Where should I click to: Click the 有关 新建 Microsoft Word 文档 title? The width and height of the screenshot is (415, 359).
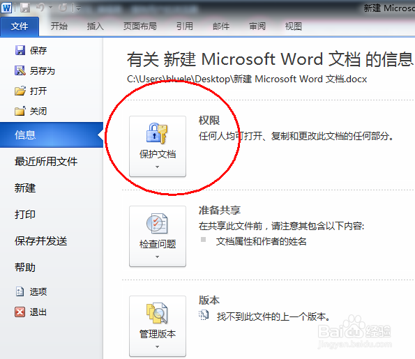270,59
